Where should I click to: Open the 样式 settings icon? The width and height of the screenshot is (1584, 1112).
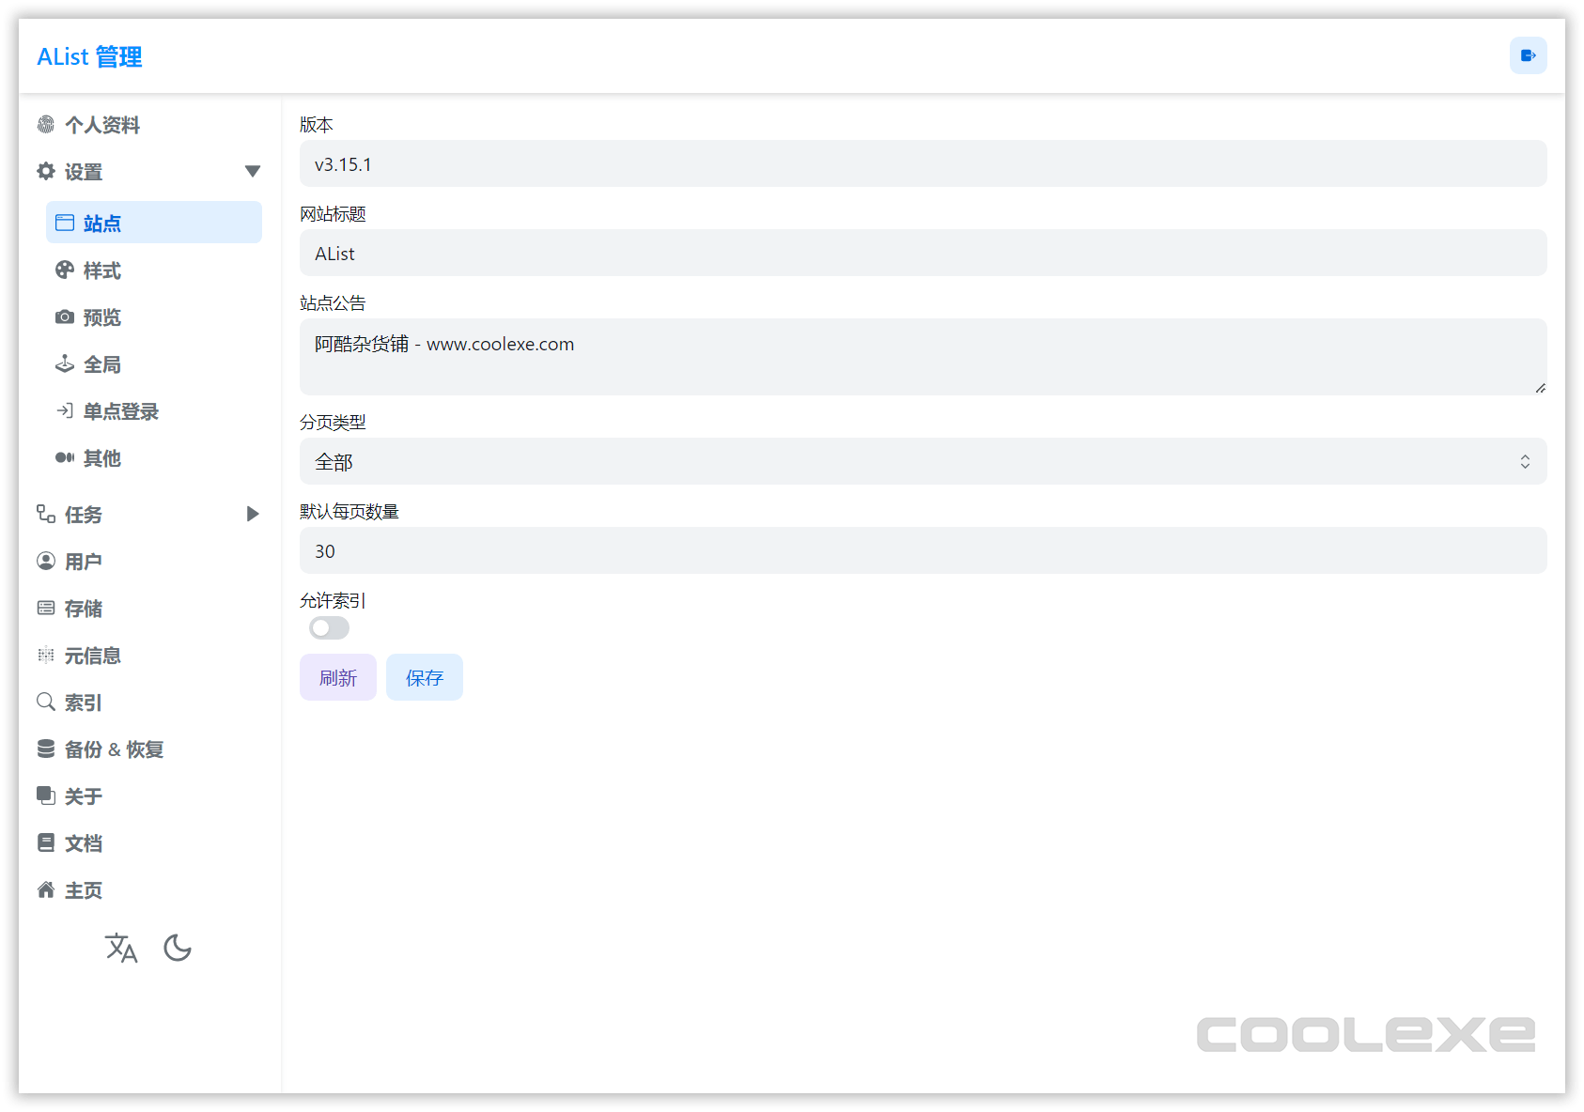(64, 270)
